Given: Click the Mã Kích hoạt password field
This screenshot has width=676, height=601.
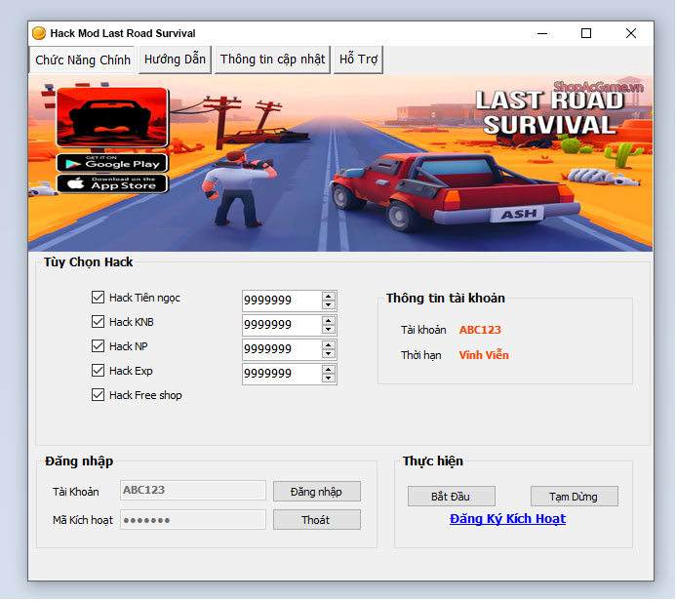Looking at the screenshot, I should 192,520.
